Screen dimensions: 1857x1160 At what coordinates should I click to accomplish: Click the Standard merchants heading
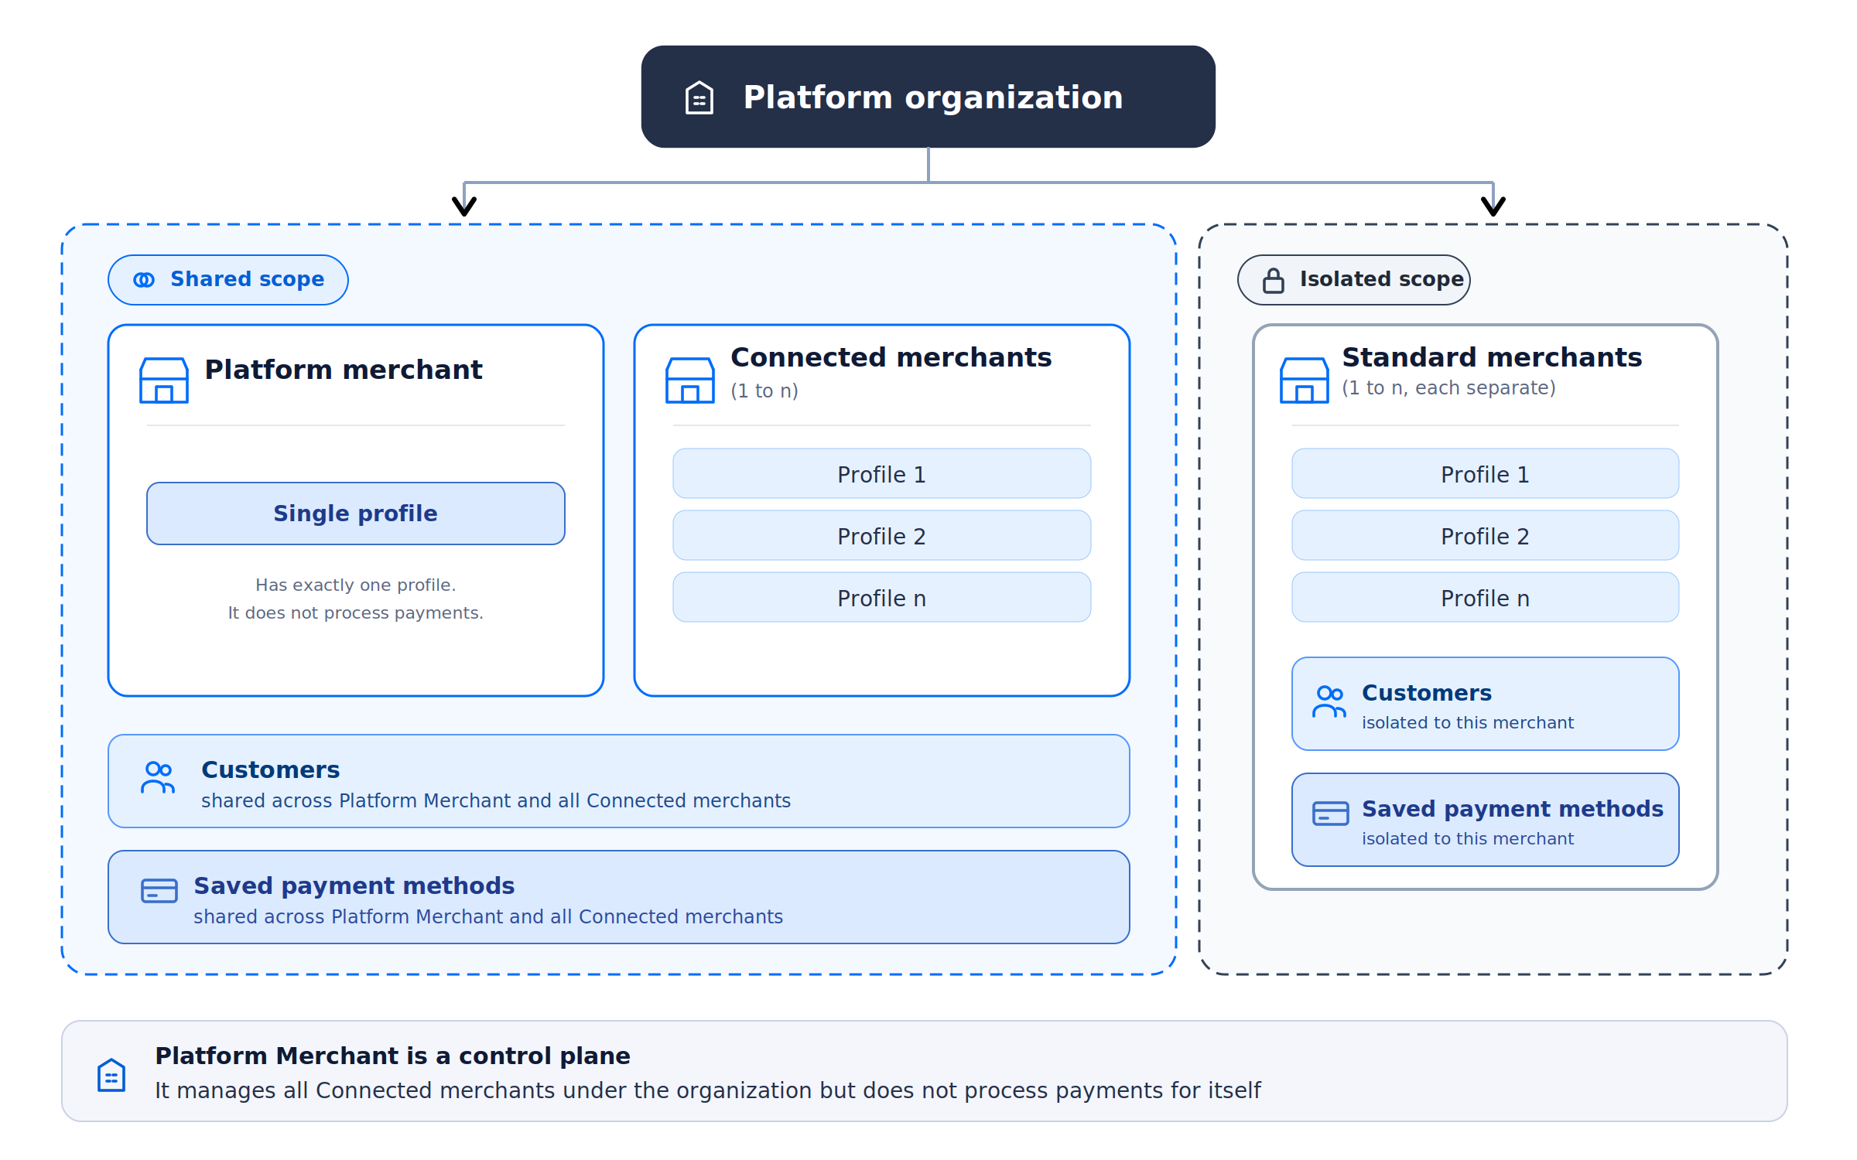pyautogui.click(x=1492, y=357)
